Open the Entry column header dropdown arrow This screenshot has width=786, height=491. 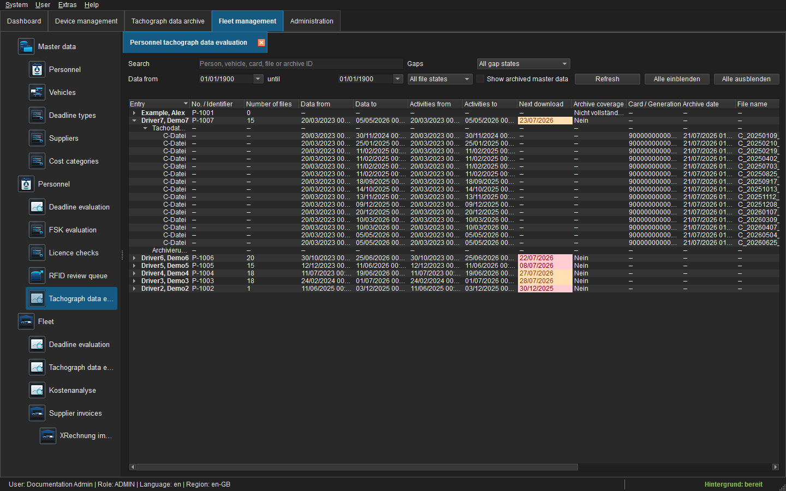186,104
